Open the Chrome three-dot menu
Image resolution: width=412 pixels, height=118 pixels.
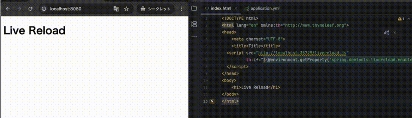(181, 9)
